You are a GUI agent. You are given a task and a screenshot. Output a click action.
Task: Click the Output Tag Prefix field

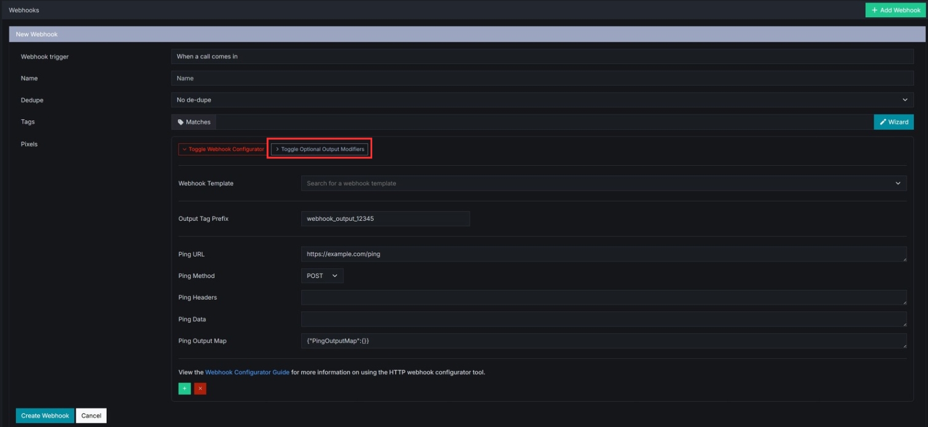(x=386, y=218)
